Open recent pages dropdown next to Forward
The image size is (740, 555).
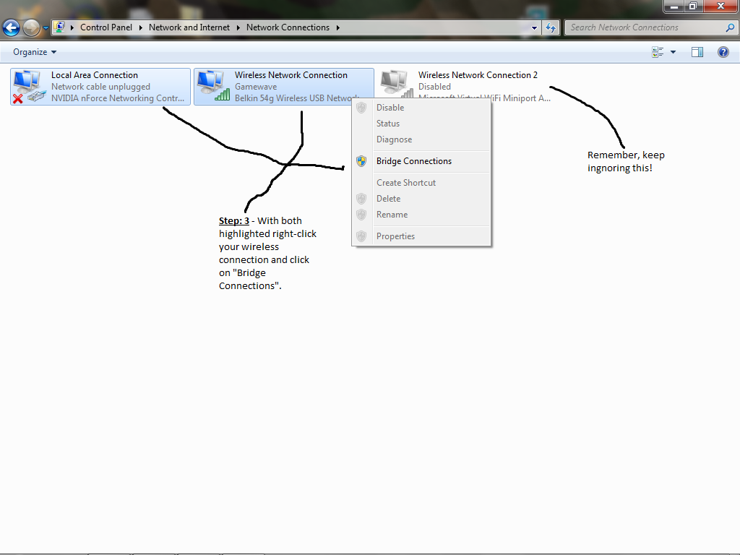point(46,28)
